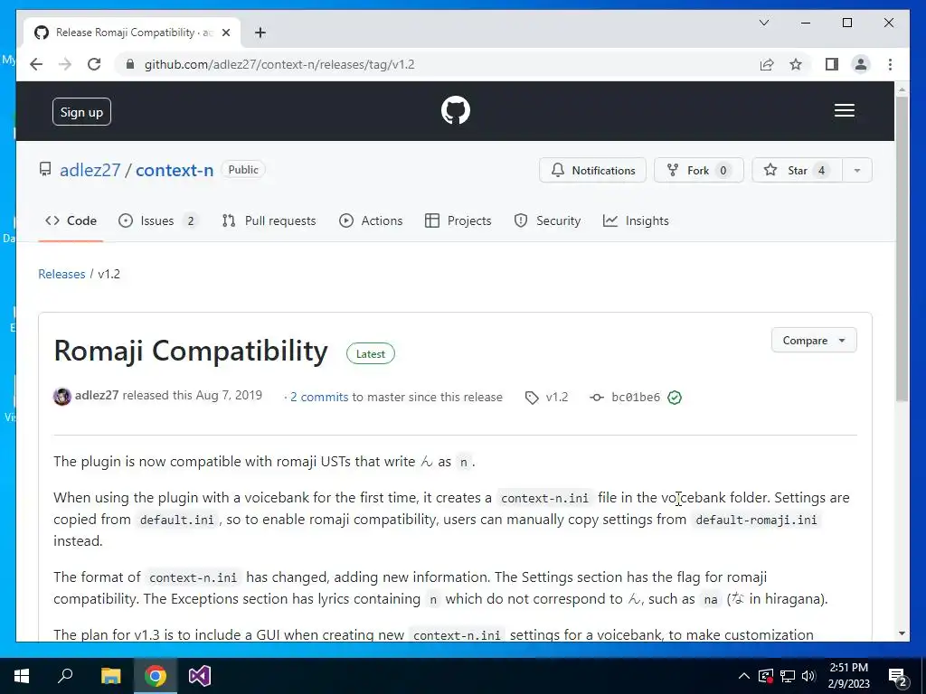Close the Release Romaji Compatibility tab
The width and height of the screenshot is (926, 694).
tap(225, 33)
